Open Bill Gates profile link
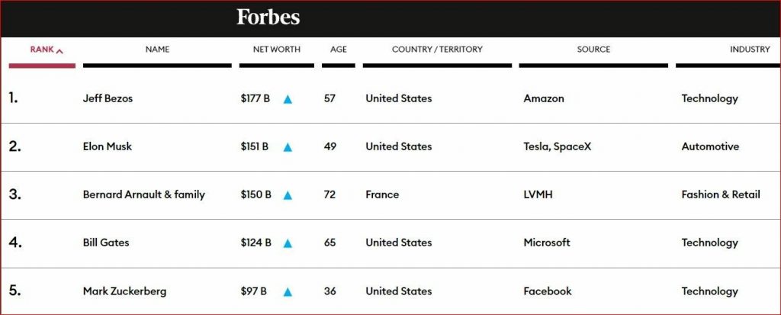This screenshot has width=781, height=315. tap(106, 243)
